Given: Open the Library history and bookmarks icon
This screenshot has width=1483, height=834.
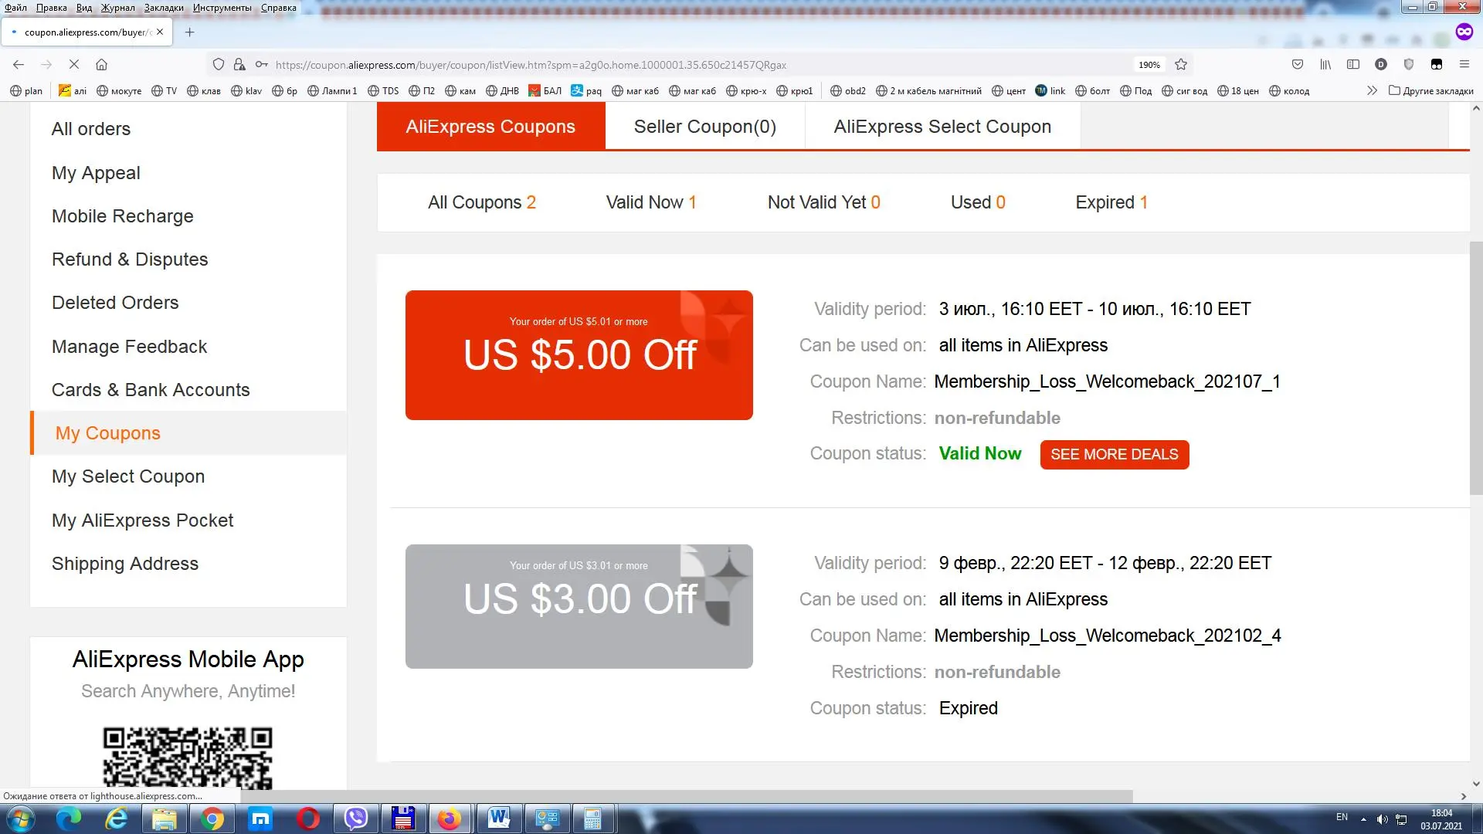Looking at the screenshot, I should coord(1325,65).
